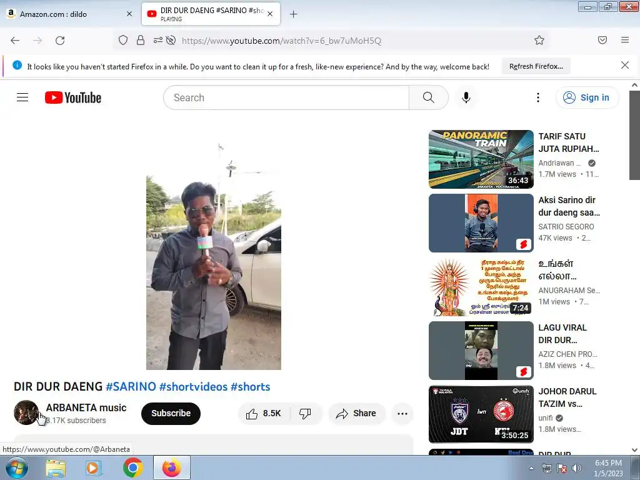
Task: Click Sign in on YouTube
Action: pos(587,97)
